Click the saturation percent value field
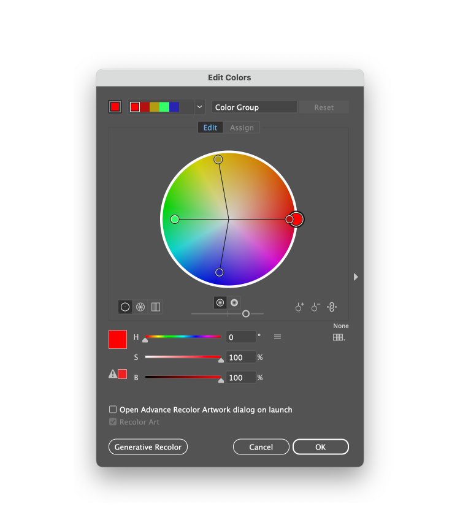The height and width of the screenshot is (509, 460). pos(240,357)
